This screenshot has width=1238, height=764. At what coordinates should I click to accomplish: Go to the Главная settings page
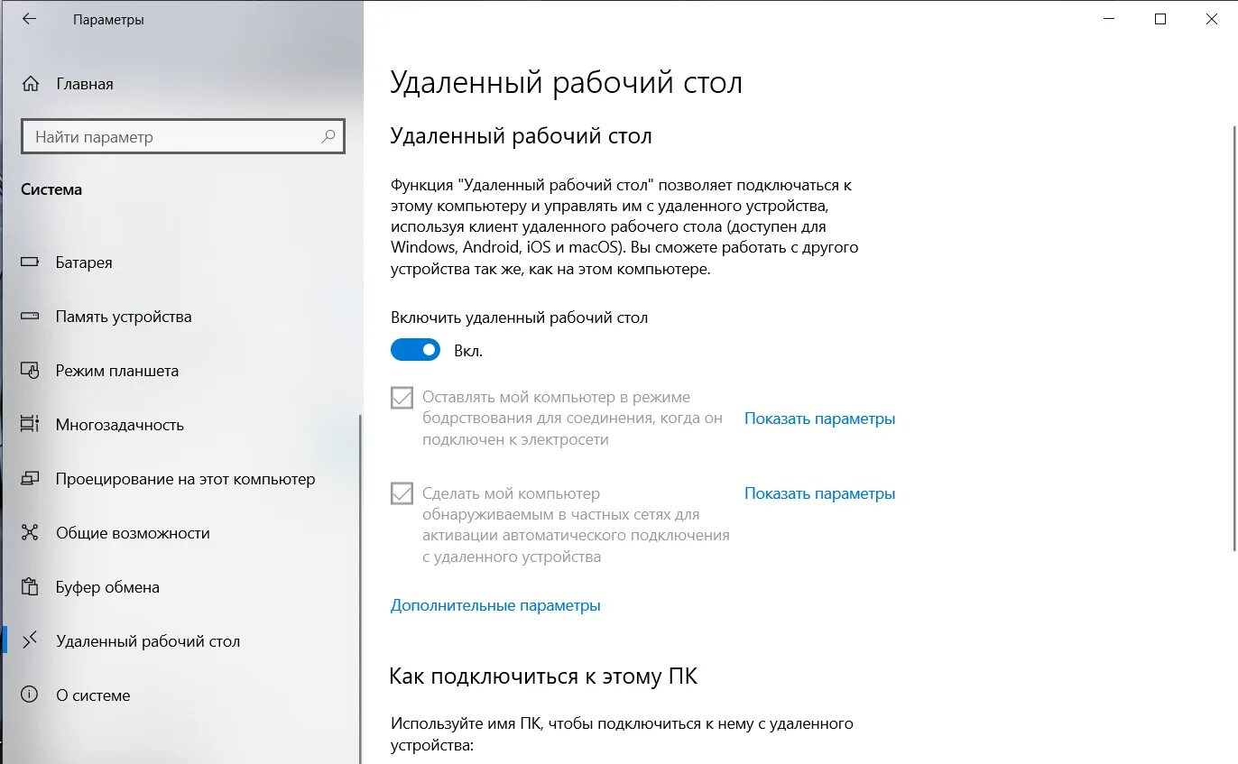coord(84,83)
